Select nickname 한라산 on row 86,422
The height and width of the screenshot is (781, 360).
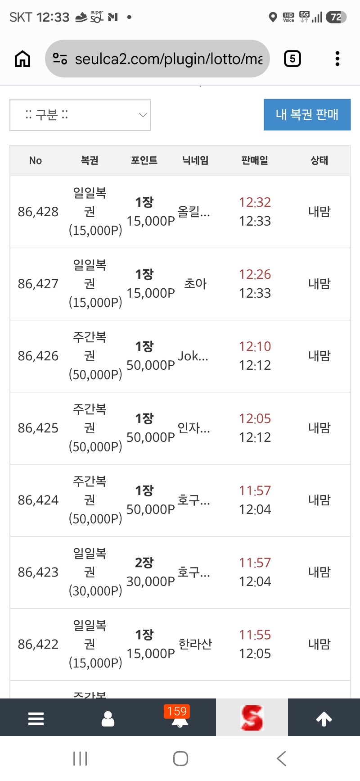pos(195,644)
